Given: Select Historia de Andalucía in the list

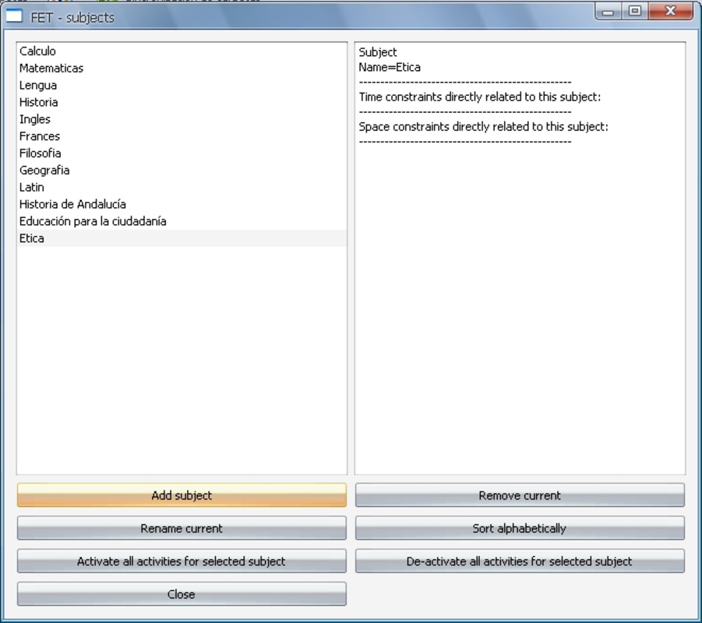Looking at the screenshot, I should point(72,204).
